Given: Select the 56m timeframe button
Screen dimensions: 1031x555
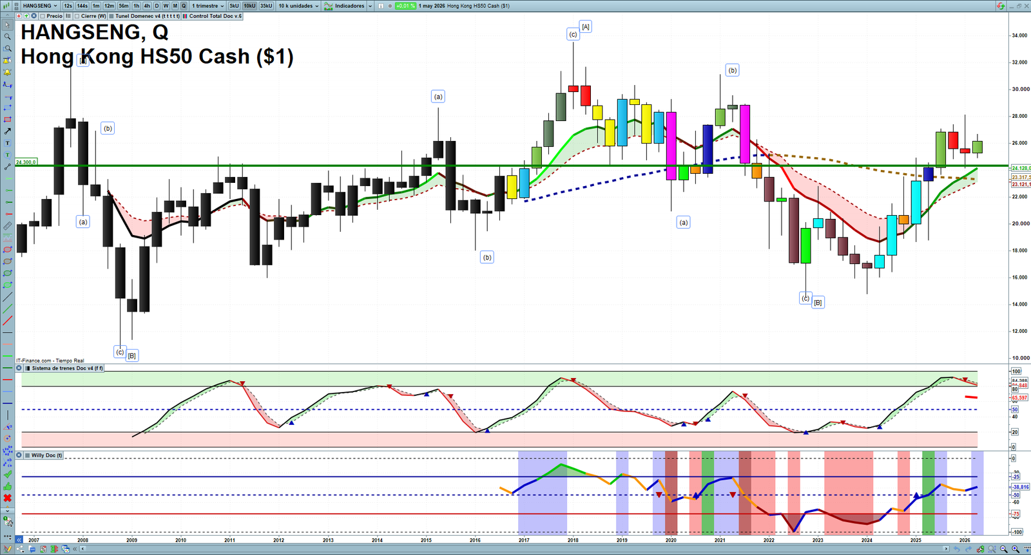Looking at the screenshot, I should (124, 6).
